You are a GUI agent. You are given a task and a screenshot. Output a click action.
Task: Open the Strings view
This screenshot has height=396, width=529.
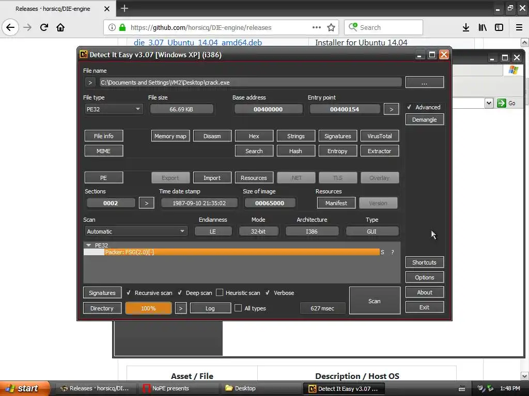(x=296, y=136)
